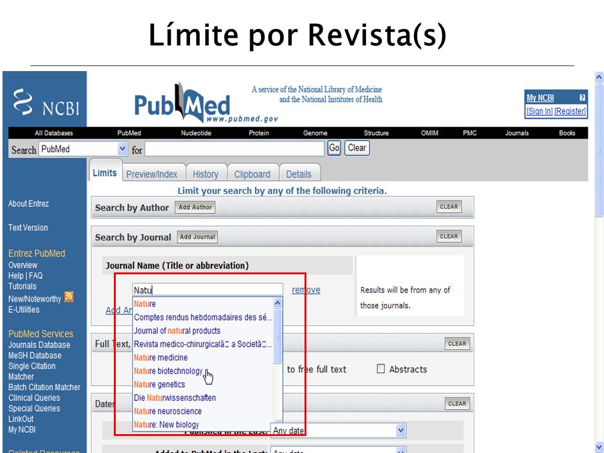The width and height of the screenshot is (604, 453).
Task: Click the remove link beside journal field
Action: pos(306,289)
